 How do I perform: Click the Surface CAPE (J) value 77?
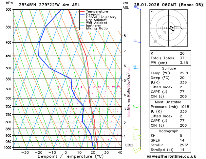182,92
